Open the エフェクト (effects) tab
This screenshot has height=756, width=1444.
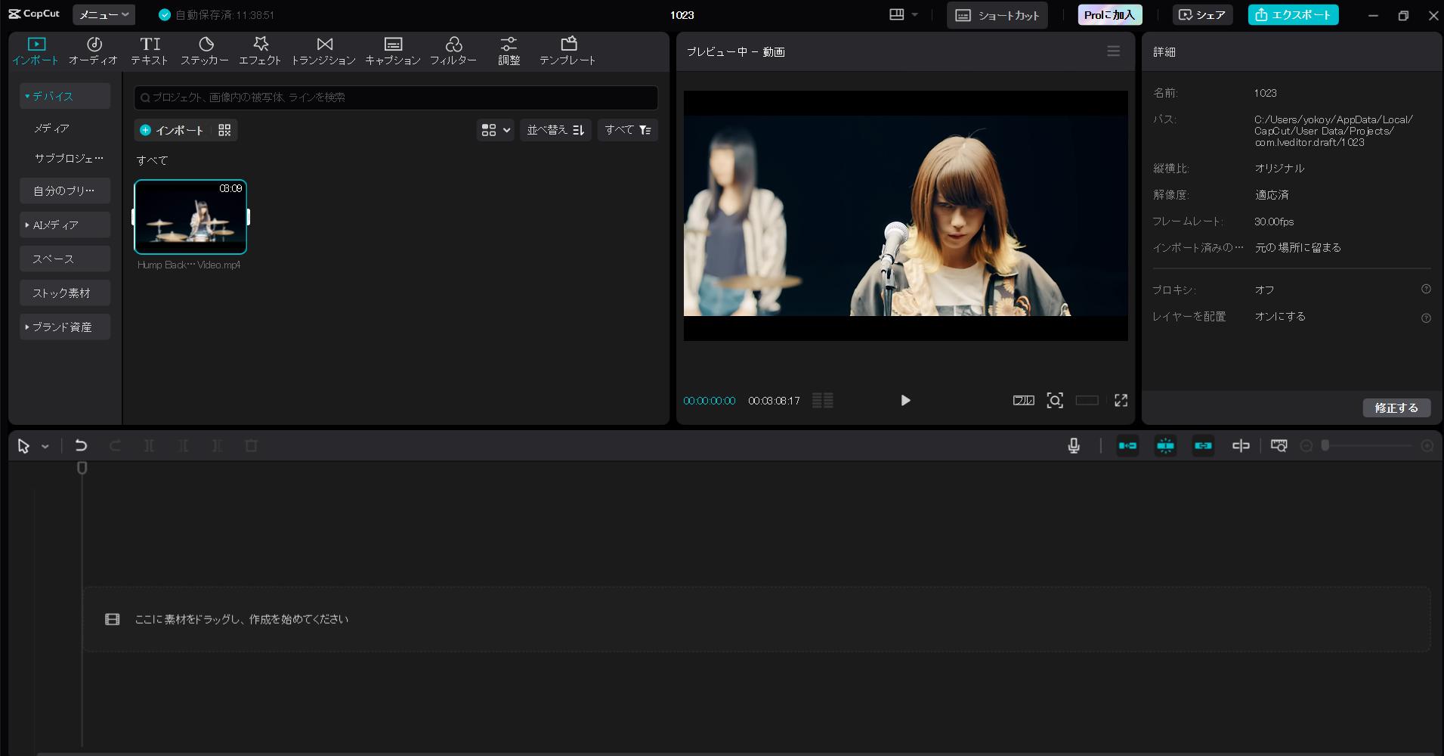pyautogui.click(x=260, y=51)
